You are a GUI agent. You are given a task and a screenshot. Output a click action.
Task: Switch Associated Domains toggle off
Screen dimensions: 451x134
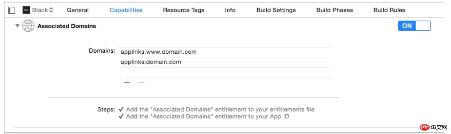point(414,26)
